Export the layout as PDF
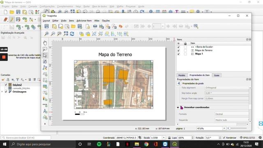This screenshot has height=148, width=263. pos(114,26)
